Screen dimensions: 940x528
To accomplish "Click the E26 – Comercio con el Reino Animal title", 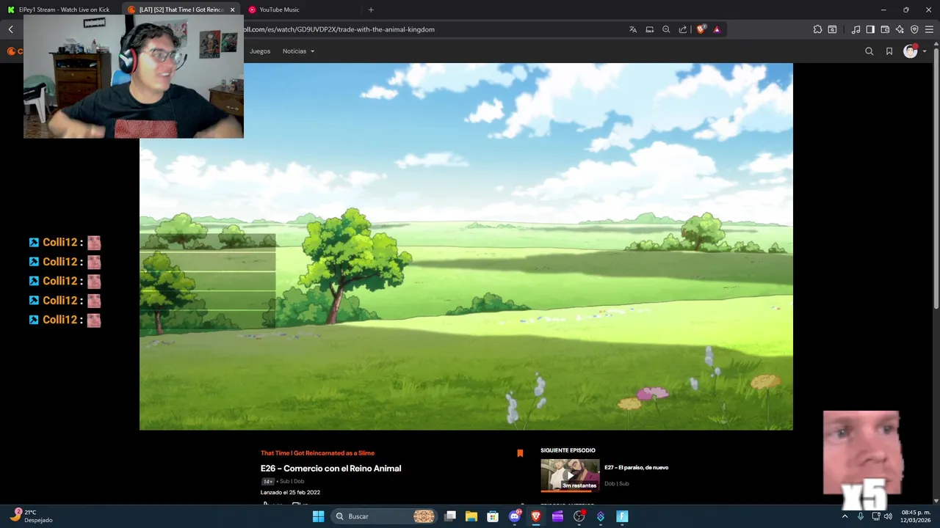I will [330, 469].
